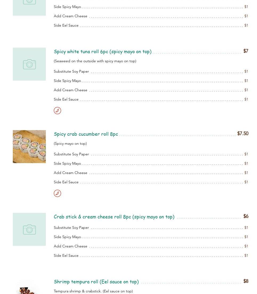Image resolution: width=257 pixels, height=294 pixels.
Task: Click the placeholder camera image for Spicy white tuna roll
Action: [x=29, y=64]
